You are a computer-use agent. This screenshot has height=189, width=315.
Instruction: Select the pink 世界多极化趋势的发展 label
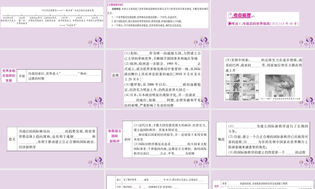coord(9,76)
